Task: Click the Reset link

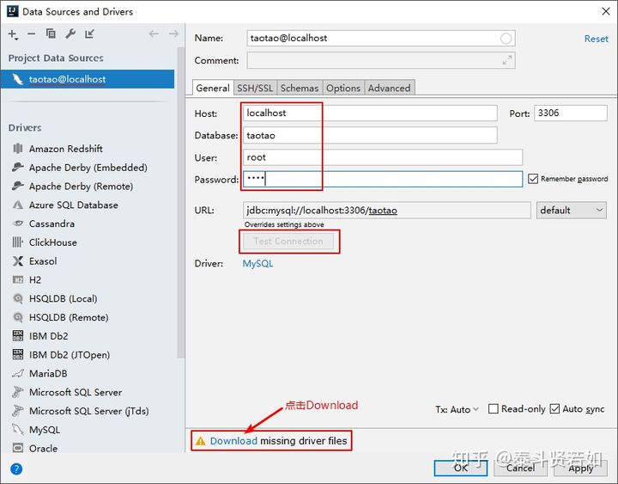Action: pos(596,39)
